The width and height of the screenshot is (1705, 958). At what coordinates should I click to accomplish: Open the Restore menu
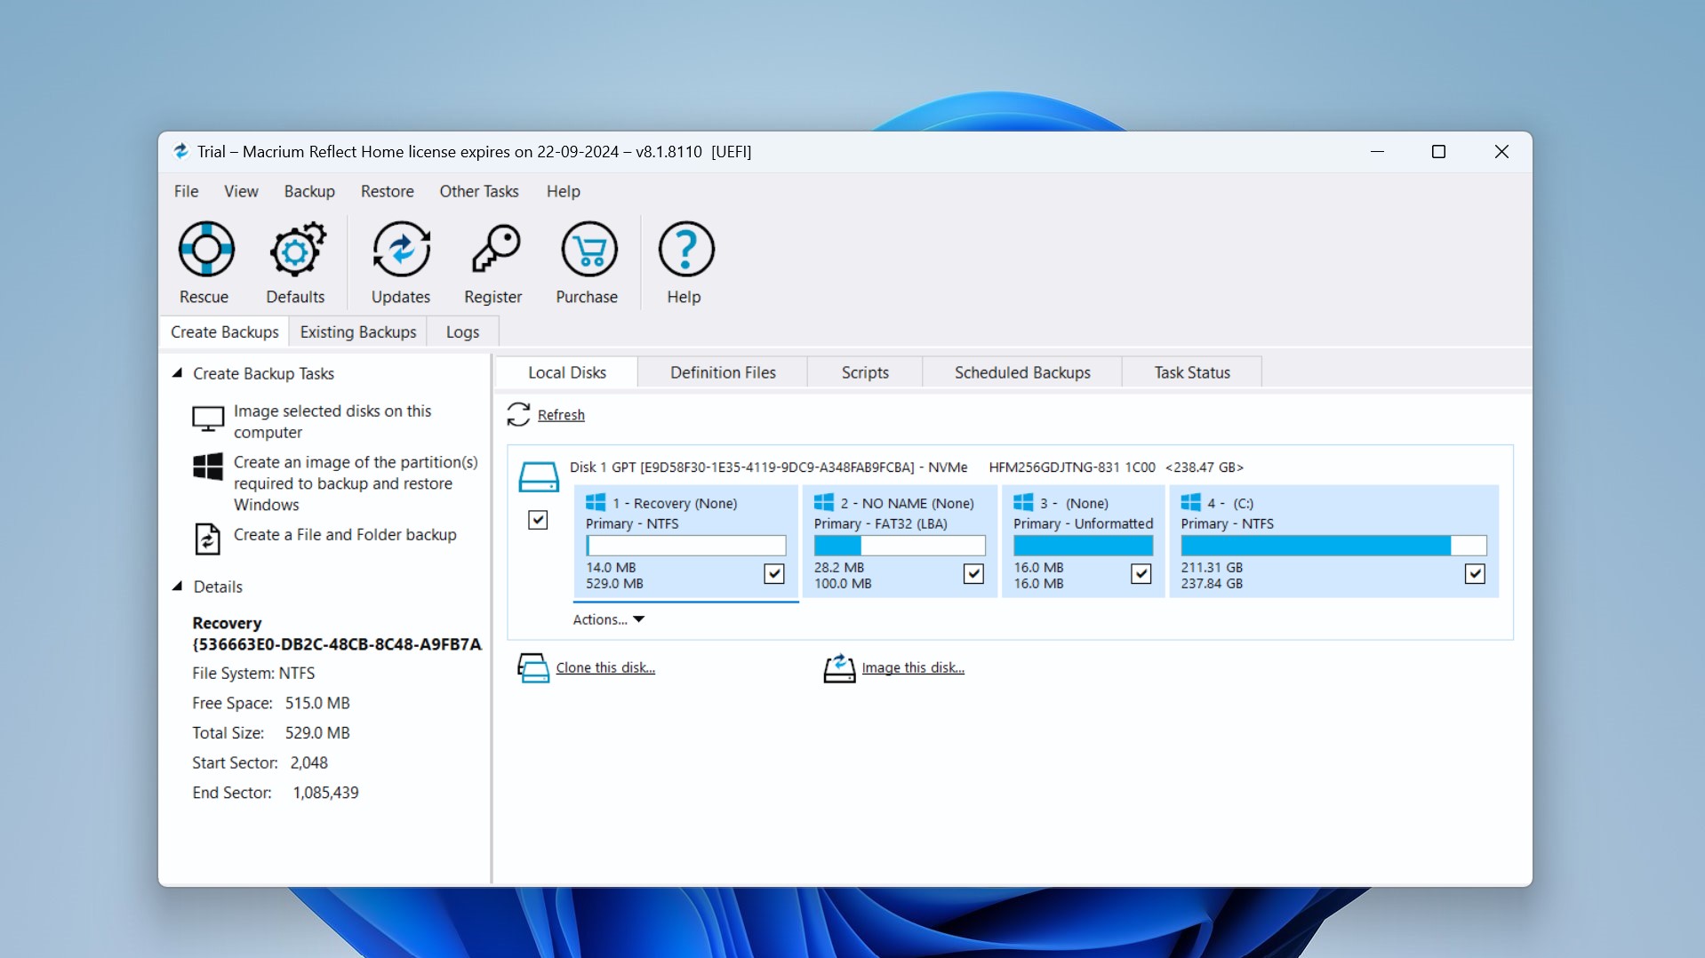tap(387, 191)
